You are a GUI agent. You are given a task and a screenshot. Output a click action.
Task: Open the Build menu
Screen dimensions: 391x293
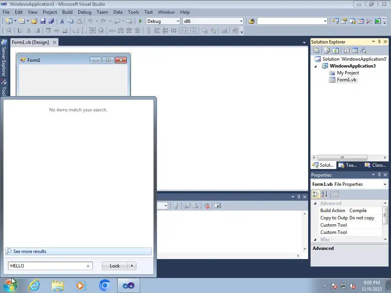[67, 12]
